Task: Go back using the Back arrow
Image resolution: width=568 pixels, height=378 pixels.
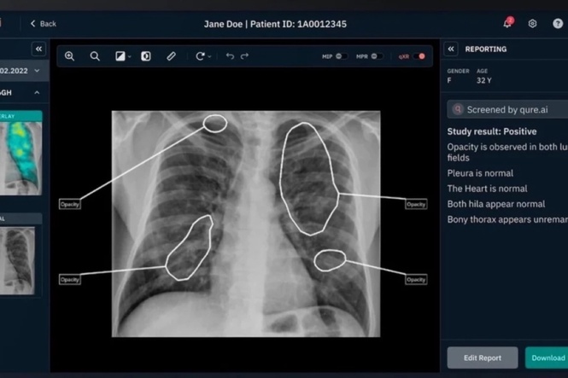Action: [x=43, y=24]
